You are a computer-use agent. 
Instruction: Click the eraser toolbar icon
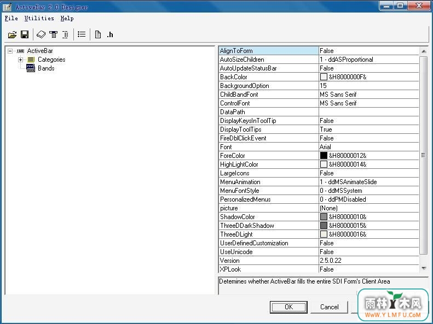point(41,35)
